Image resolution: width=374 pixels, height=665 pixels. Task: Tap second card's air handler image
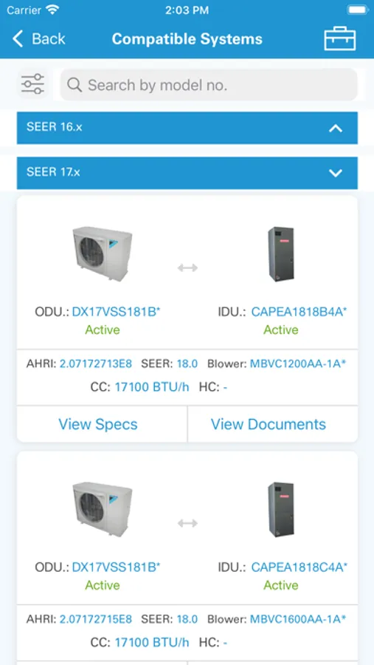pos(281,509)
